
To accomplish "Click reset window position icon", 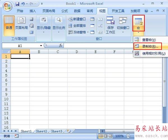I will point(100,32).
